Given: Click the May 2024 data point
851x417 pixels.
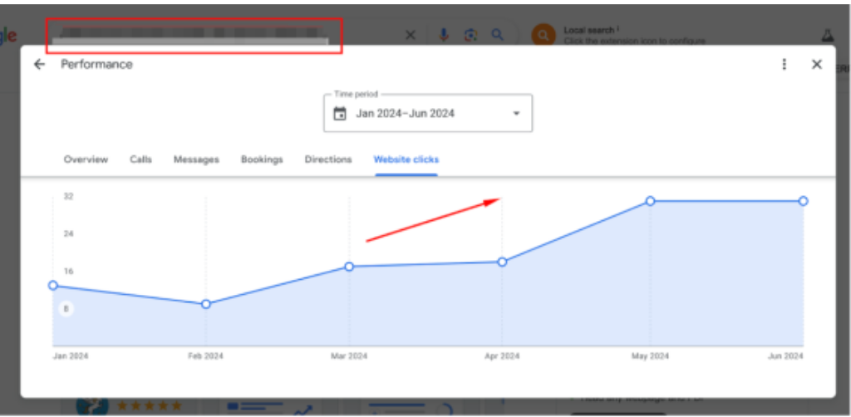Looking at the screenshot, I should tap(651, 201).
